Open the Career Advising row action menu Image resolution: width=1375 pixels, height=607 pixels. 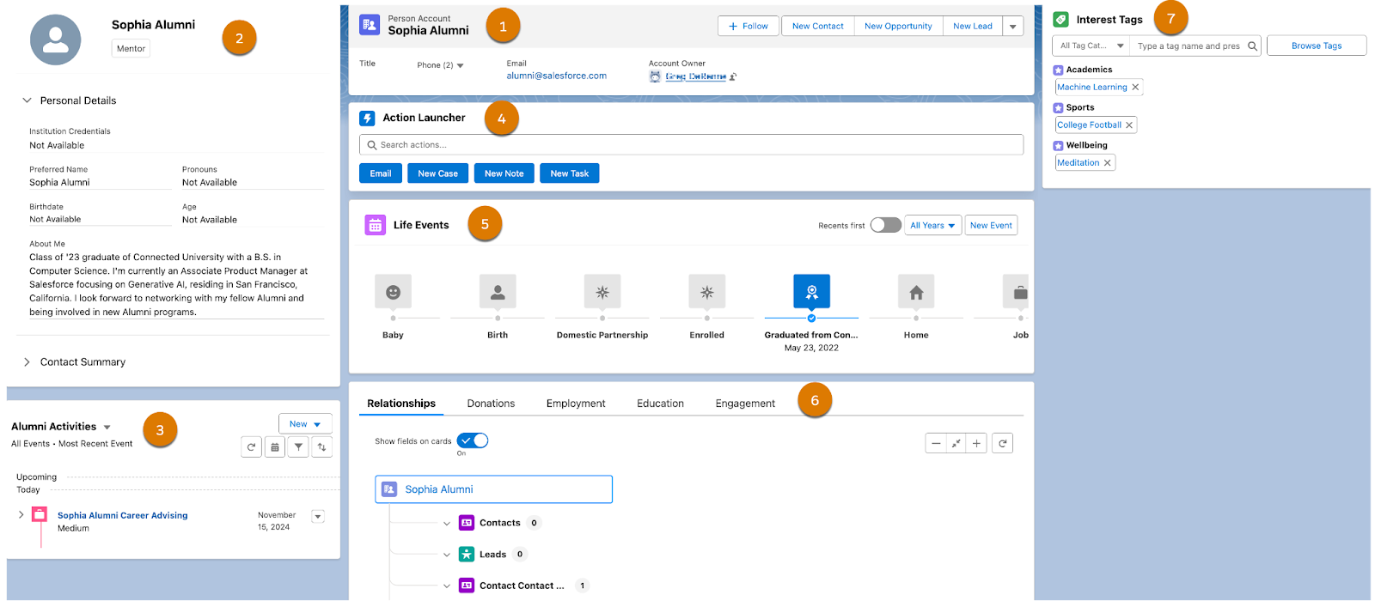tap(318, 516)
